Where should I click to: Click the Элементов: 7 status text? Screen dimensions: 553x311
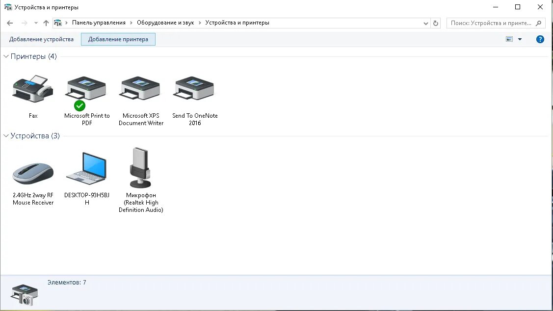tap(67, 283)
